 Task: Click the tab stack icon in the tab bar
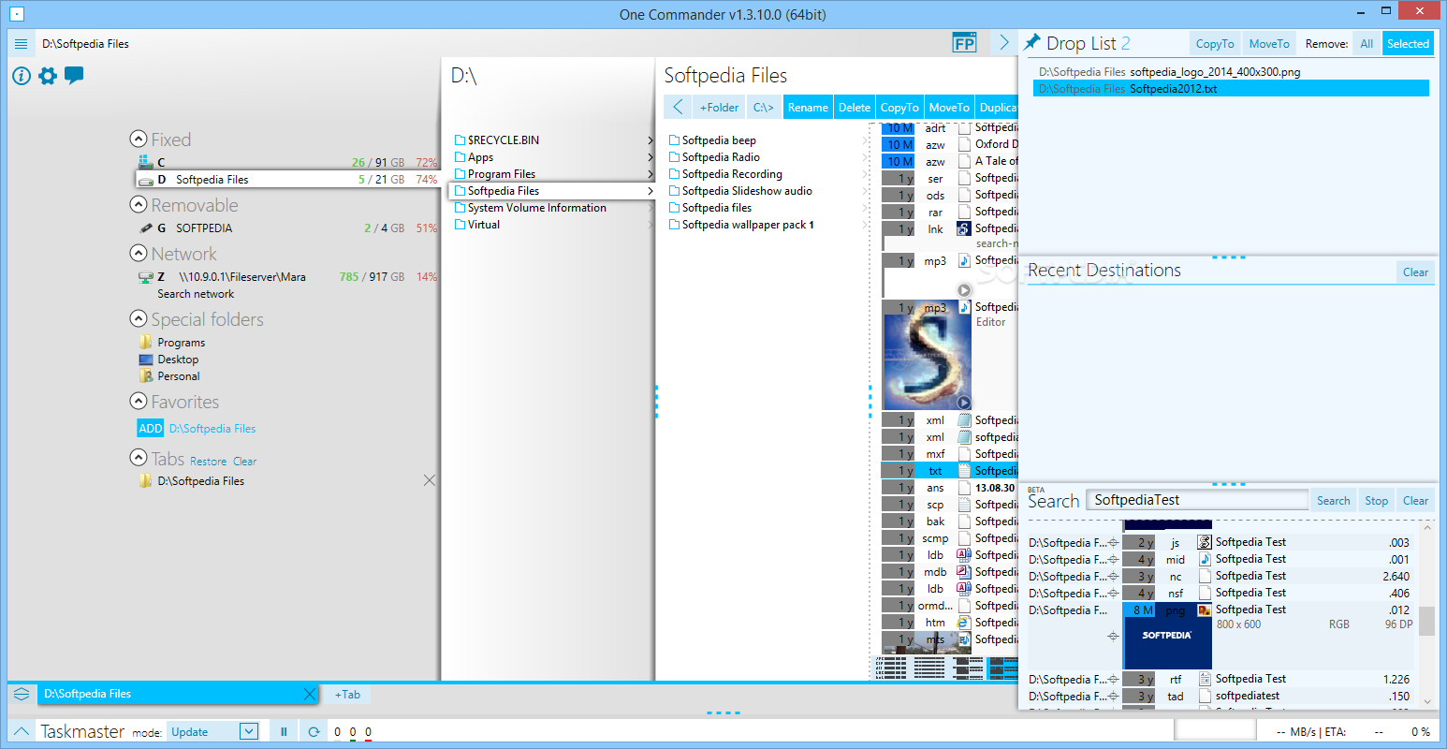(22, 694)
